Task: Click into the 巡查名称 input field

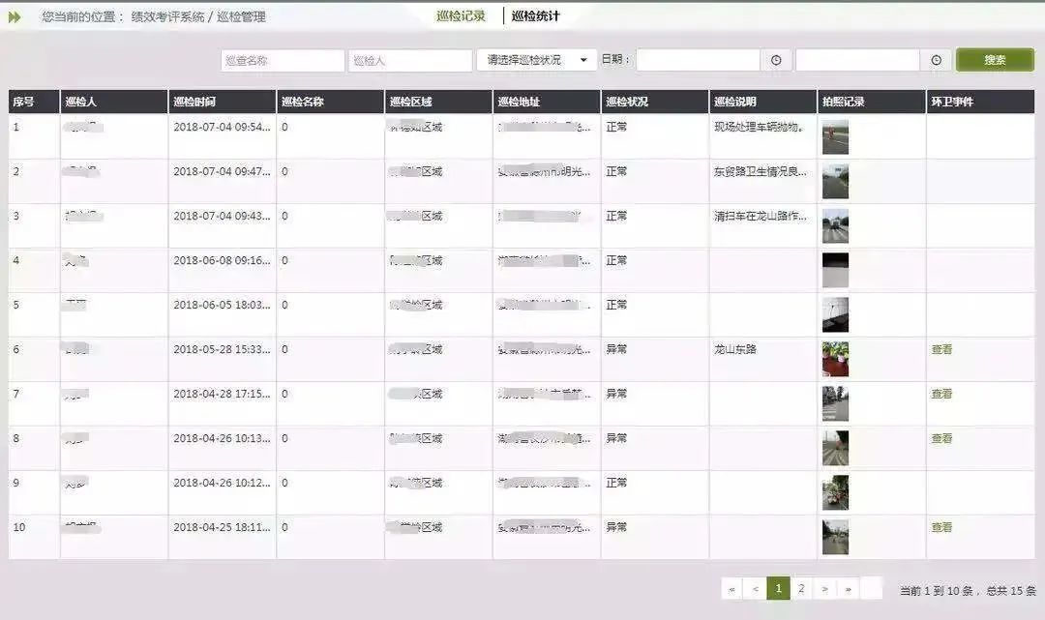Action: (x=282, y=59)
